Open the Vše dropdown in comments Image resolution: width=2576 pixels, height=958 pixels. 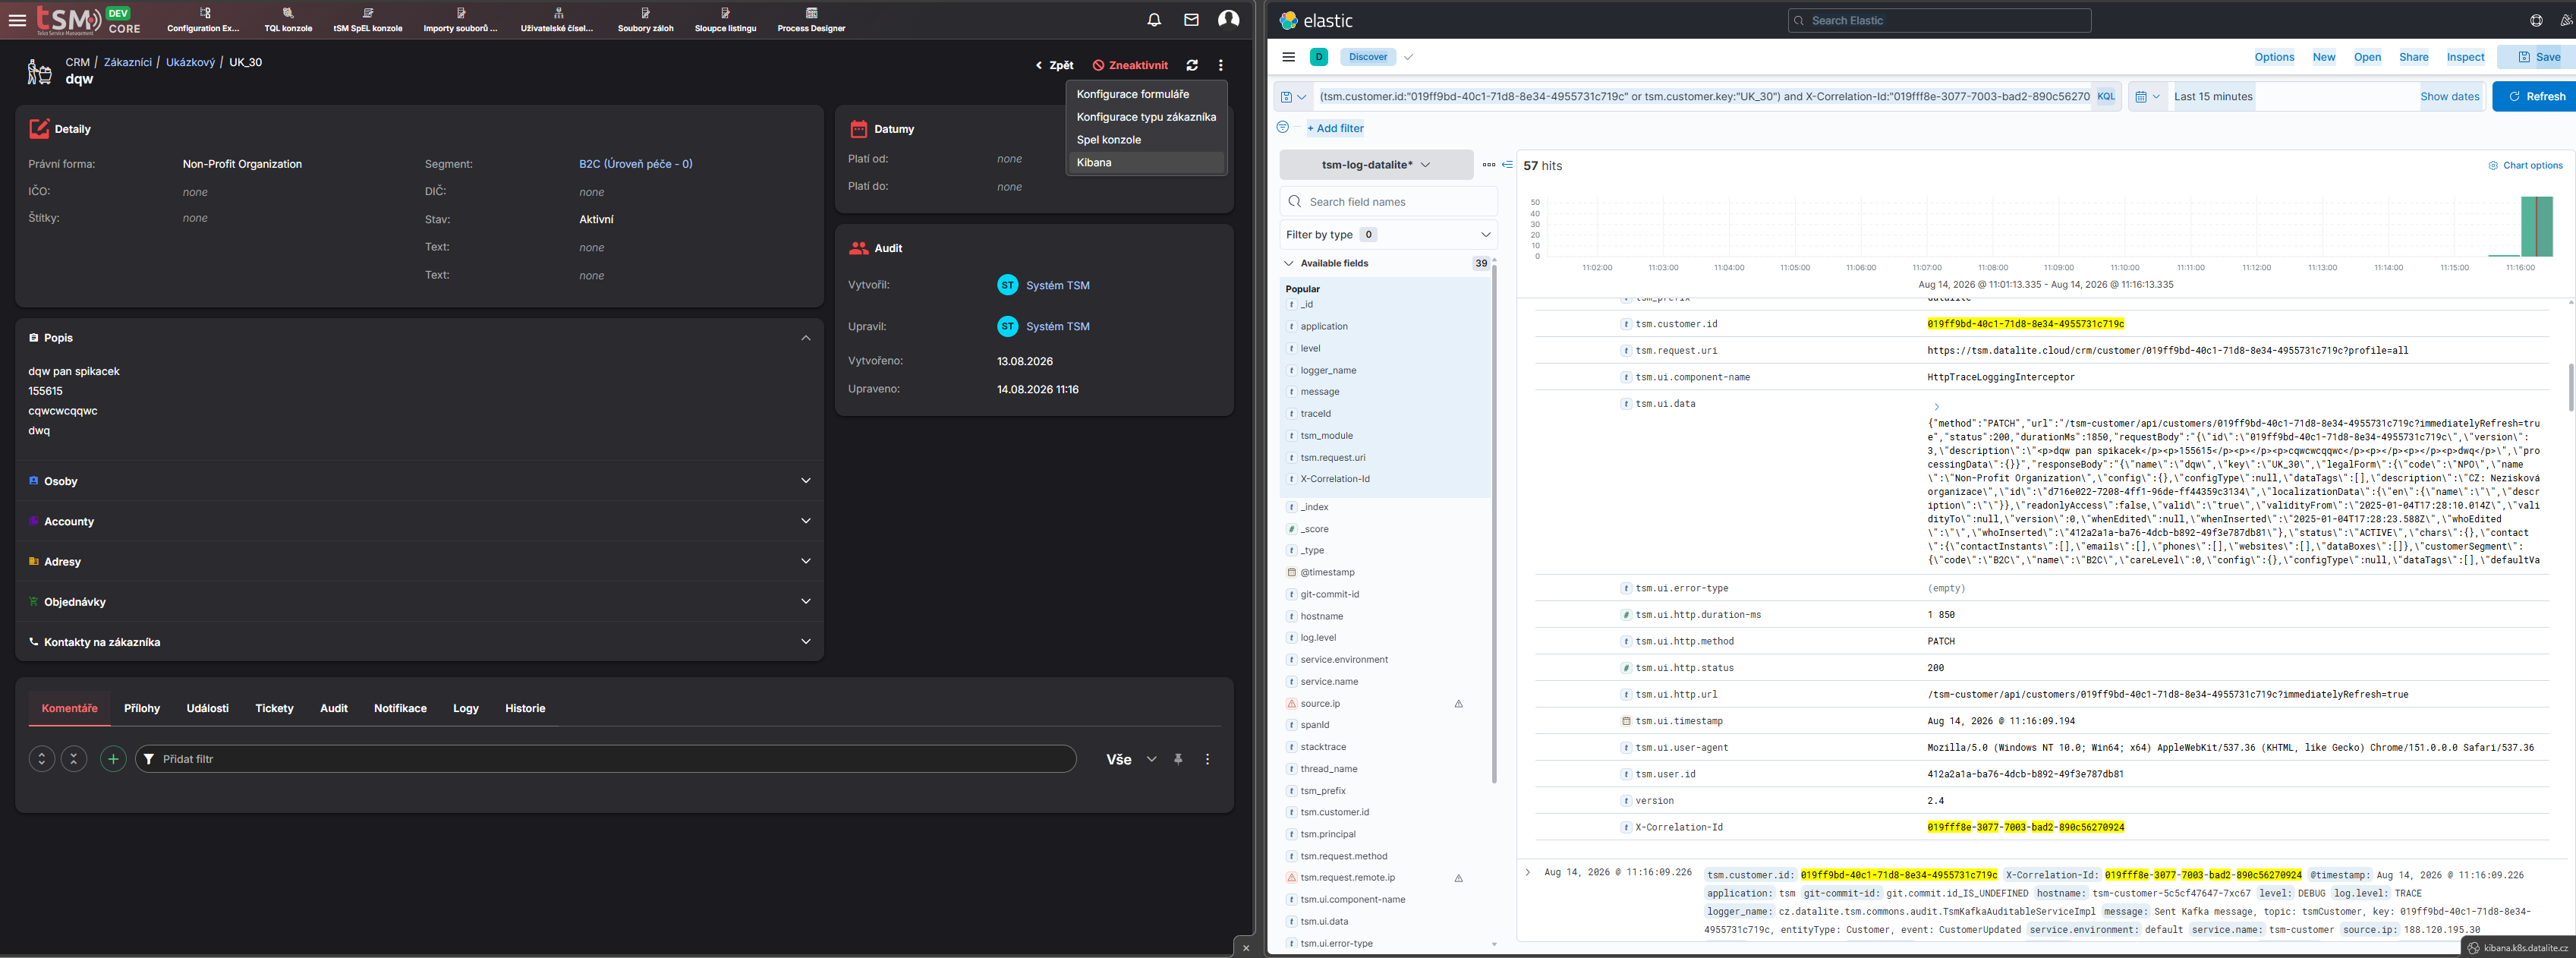[1130, 759]
